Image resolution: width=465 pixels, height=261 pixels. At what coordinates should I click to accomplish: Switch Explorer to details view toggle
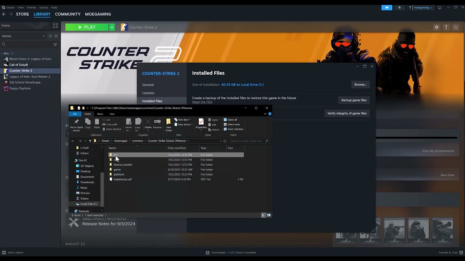(263, 215)
